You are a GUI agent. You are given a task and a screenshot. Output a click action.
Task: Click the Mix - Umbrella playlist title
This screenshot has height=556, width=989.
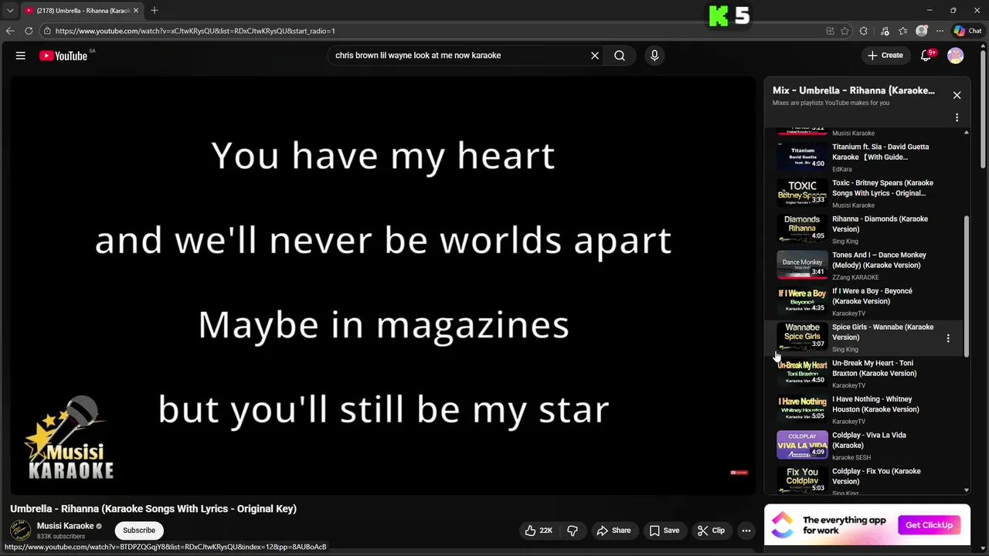[853, 90]
